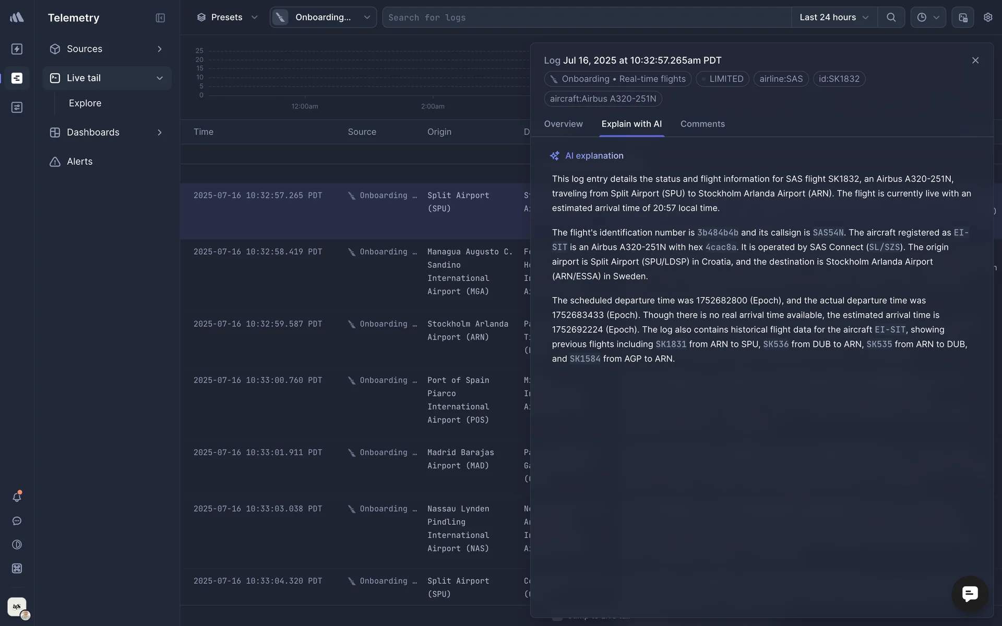
Task: Click the Explore sidebar link
Action: (85, 103)
